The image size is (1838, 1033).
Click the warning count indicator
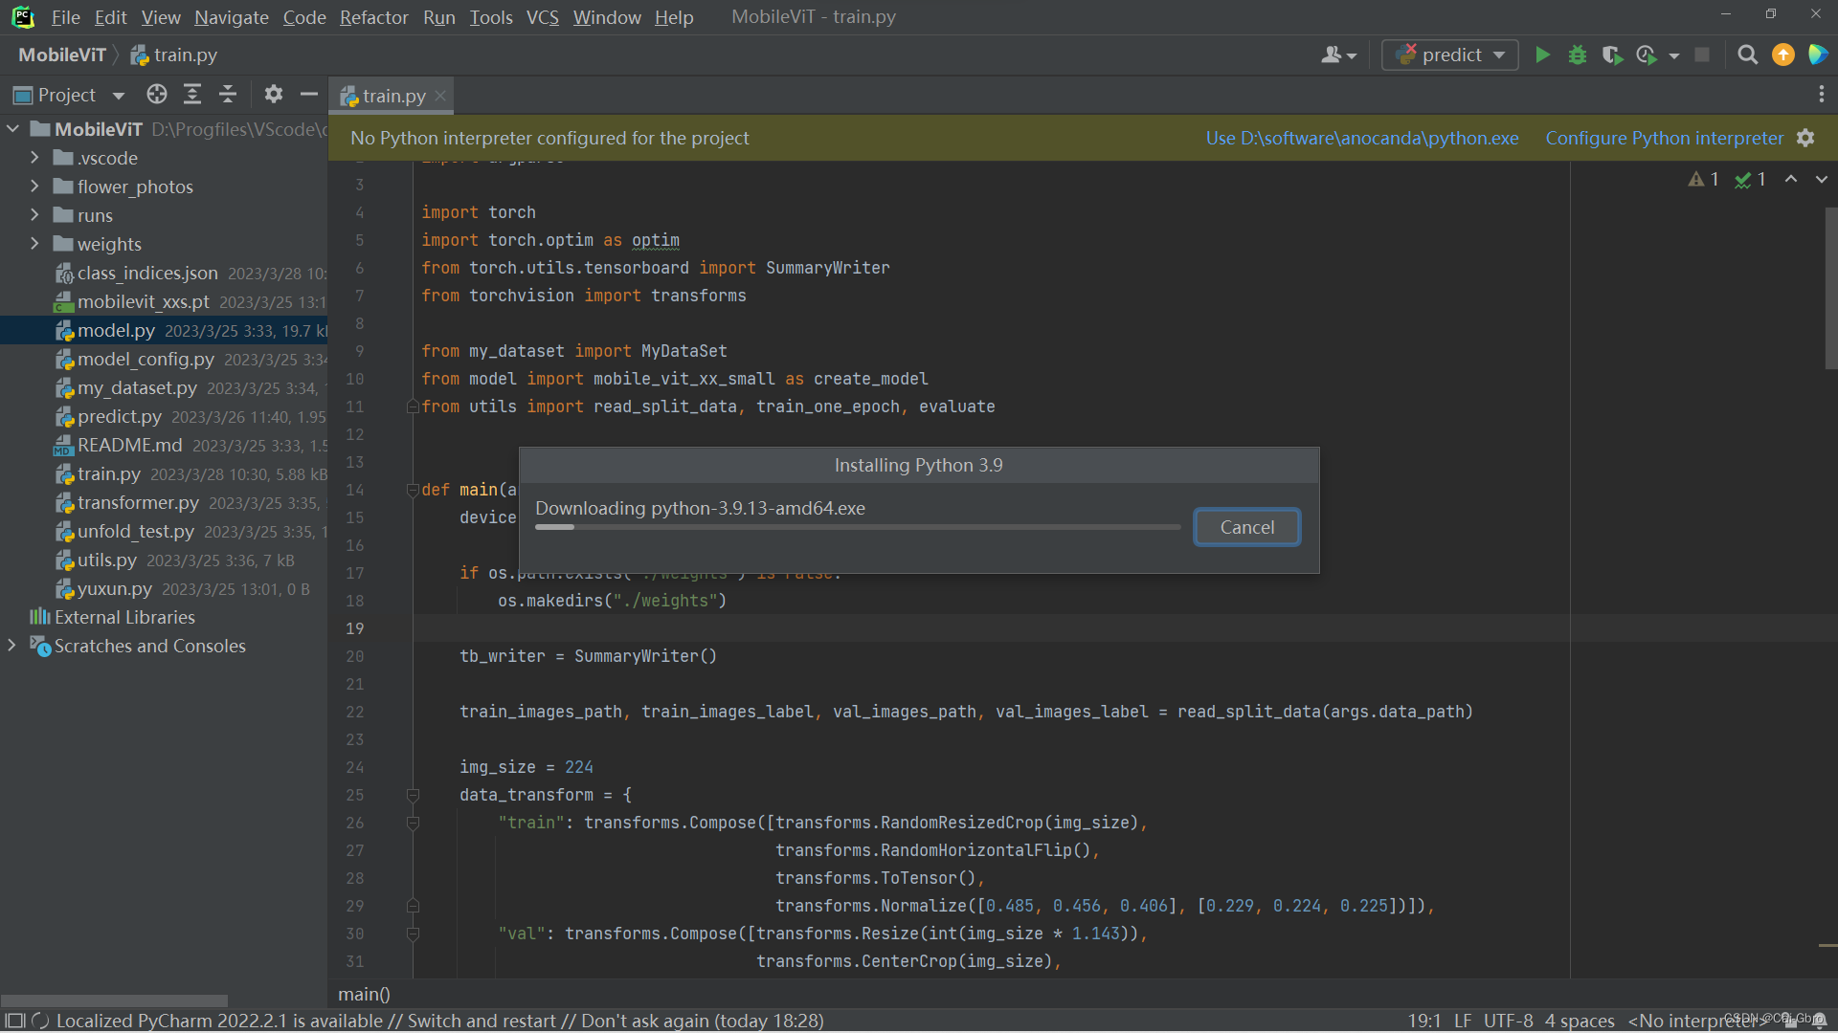tap(1703, 180)
